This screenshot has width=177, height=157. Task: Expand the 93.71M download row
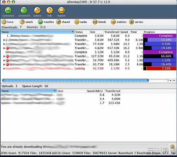pyautogui.click(x=4, y=64)
